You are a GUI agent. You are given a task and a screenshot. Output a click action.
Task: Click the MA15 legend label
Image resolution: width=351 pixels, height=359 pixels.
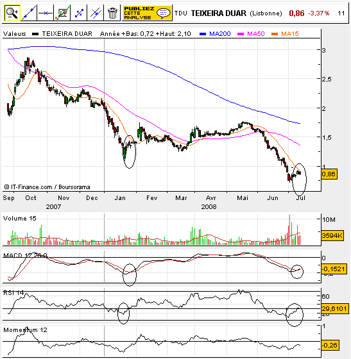click(290, 34)
